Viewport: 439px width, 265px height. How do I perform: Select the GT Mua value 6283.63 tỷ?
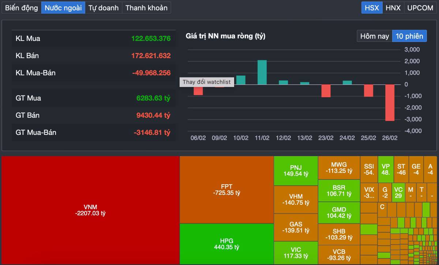153,98
